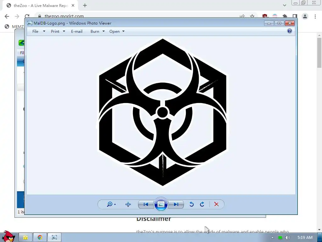This screenshot has width=322, height=242.
Task: Click the Chrome address bar URL
Action: click(64, 16)
